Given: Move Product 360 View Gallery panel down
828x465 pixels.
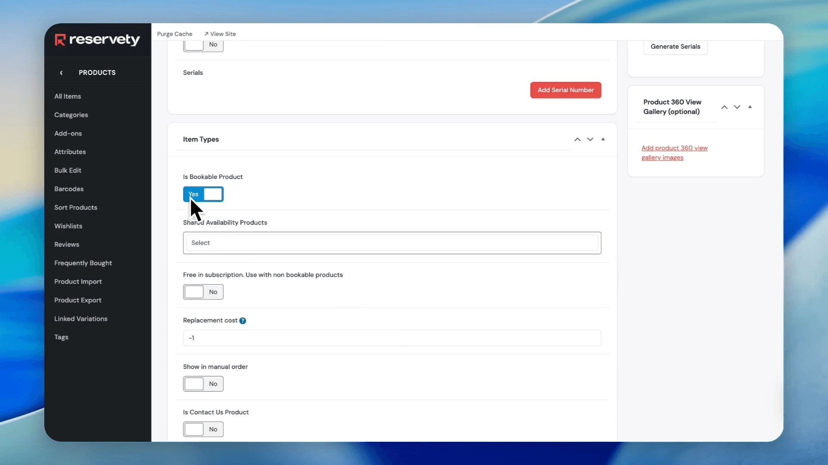Looking at the screenshot, I should click(737, 107).
